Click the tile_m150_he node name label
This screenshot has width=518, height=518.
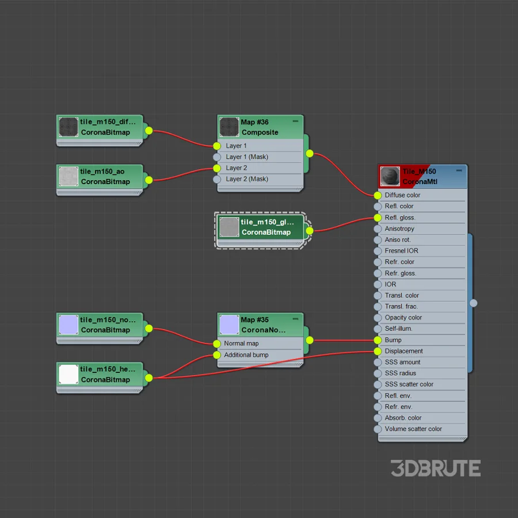[108, 369]
